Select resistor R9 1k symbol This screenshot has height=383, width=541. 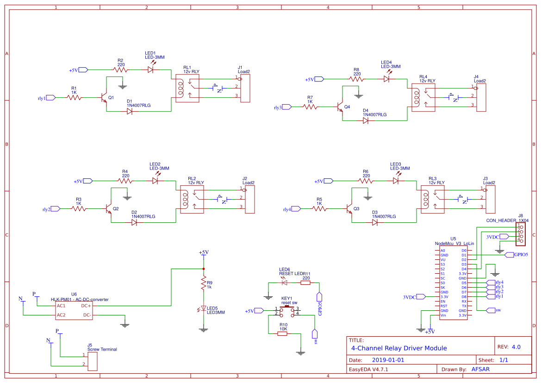[x=203, y=283]
